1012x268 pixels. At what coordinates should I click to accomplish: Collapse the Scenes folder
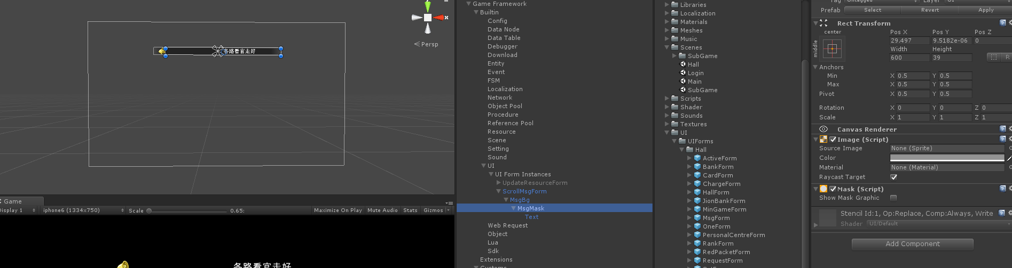[667, 47]
